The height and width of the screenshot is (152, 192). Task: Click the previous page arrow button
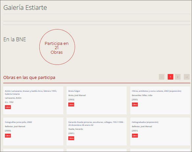click(x=161, y=77)
